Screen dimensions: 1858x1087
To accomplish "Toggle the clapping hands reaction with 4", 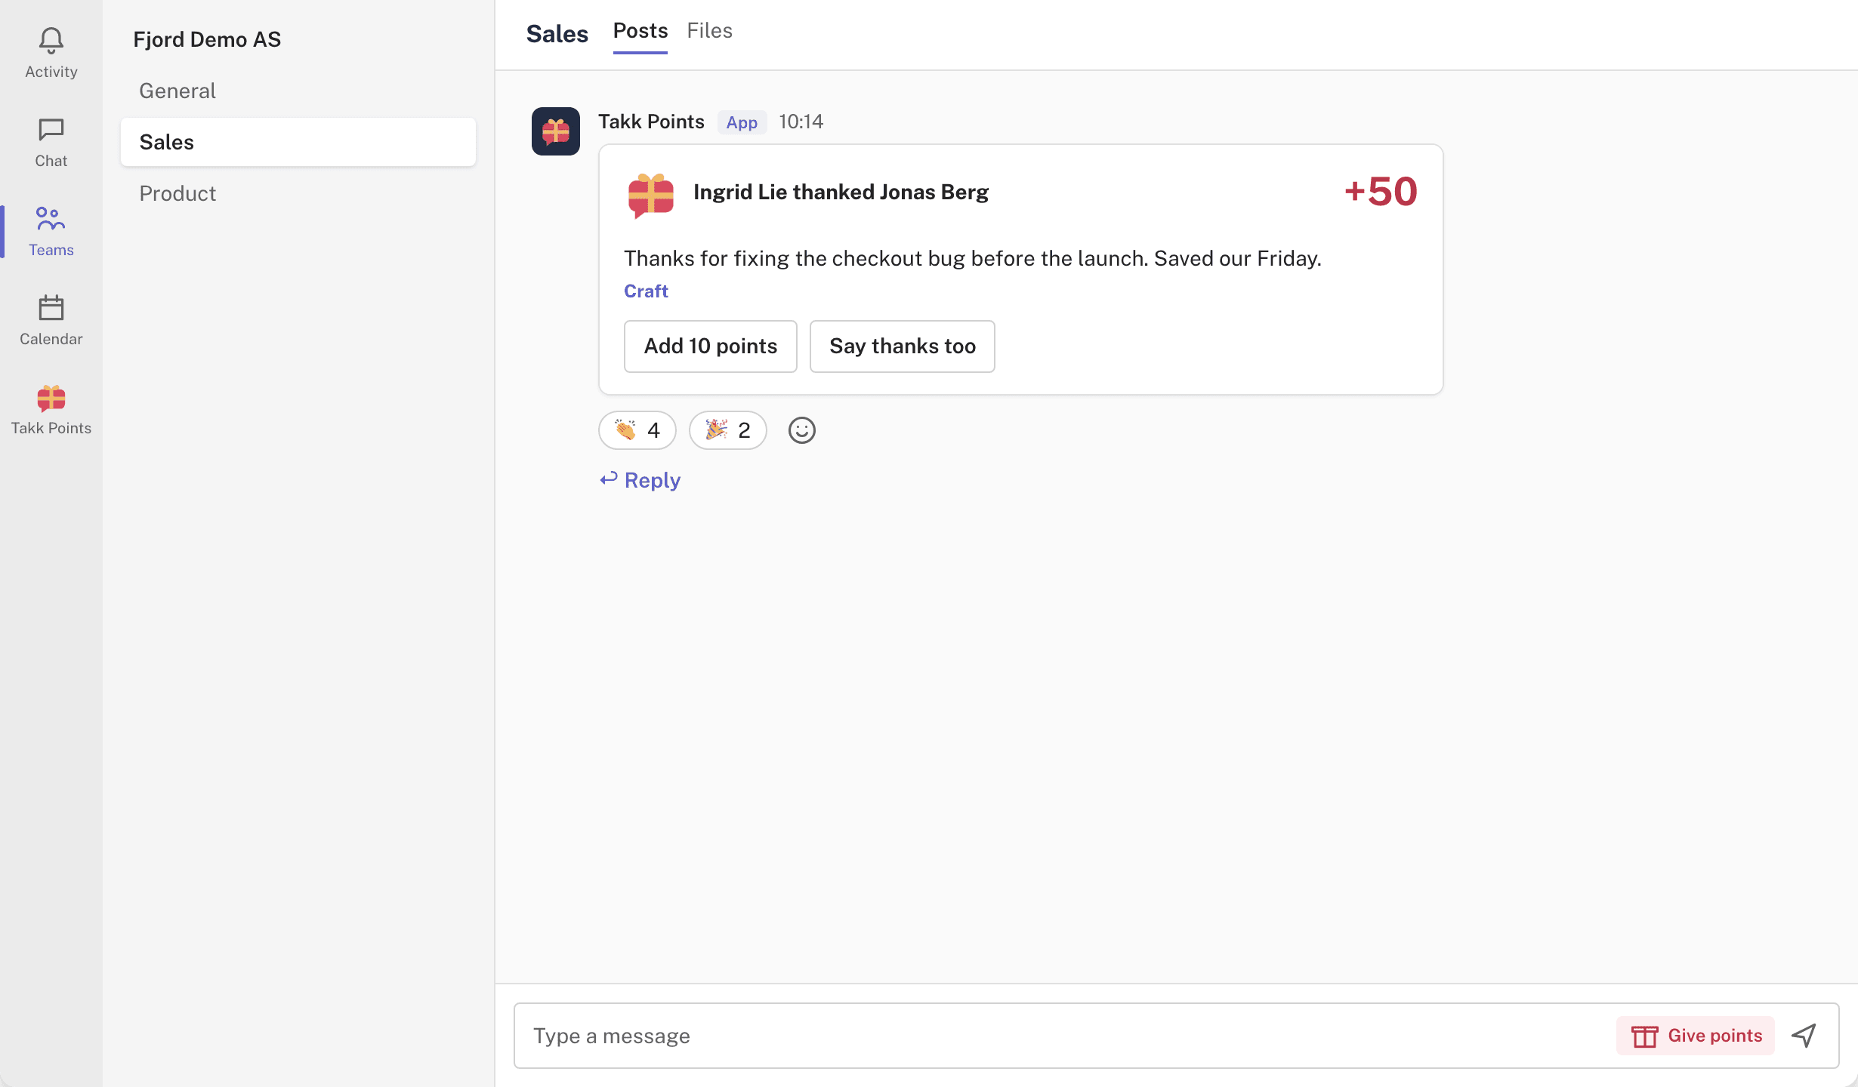I will 637,430.
